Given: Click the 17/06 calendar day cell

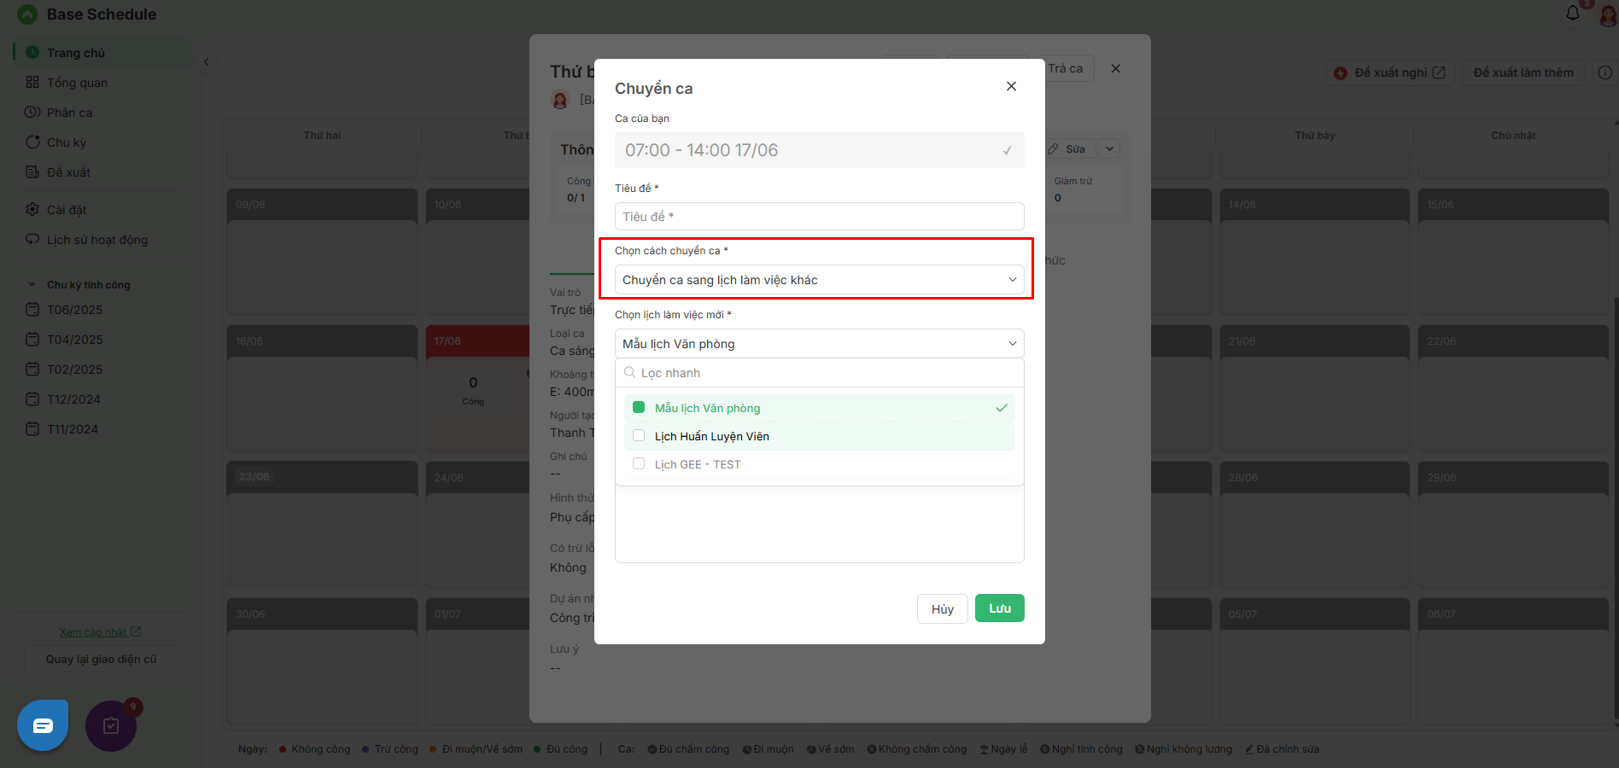Looking at the screenshot, I should pyautogui.click(x=477, y=388).
